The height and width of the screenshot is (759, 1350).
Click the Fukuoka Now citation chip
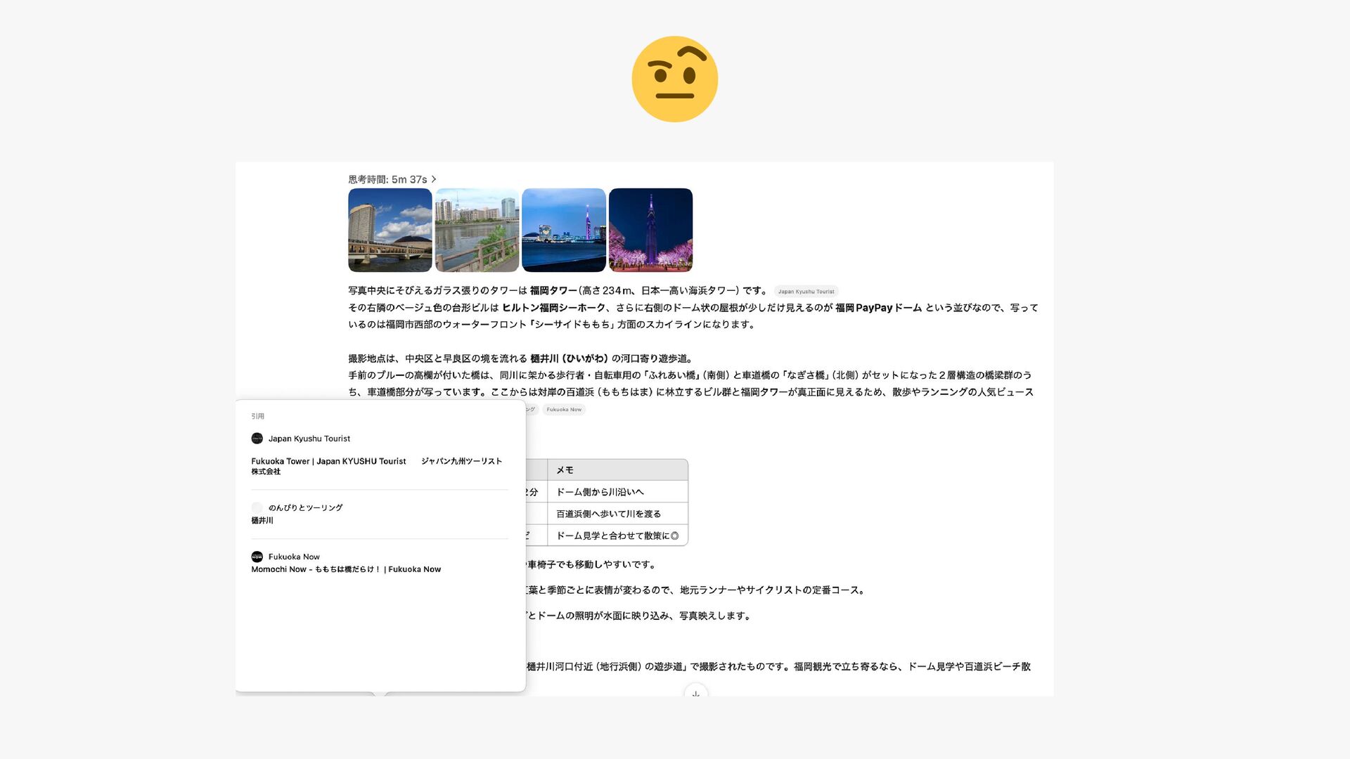coord(564,409)
